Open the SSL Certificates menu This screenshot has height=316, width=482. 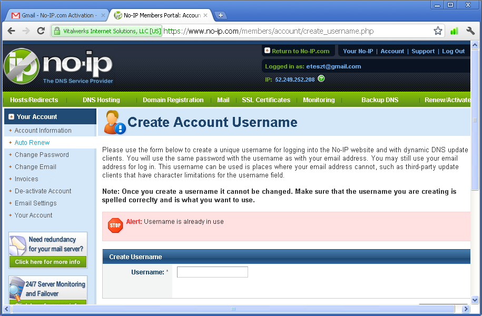(266, 100)
